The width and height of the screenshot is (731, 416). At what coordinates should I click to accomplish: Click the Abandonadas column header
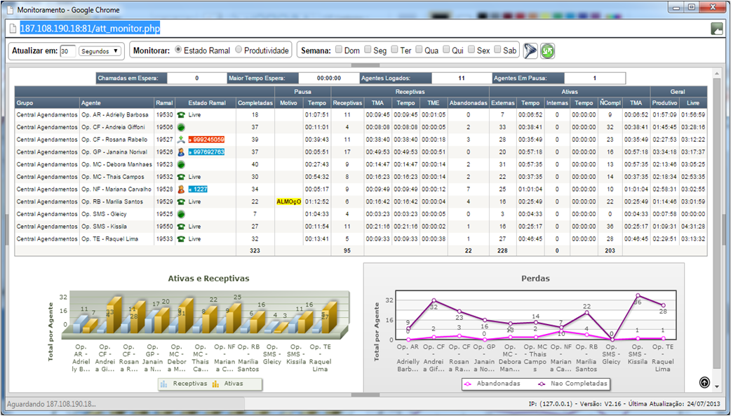pos(468,103)
